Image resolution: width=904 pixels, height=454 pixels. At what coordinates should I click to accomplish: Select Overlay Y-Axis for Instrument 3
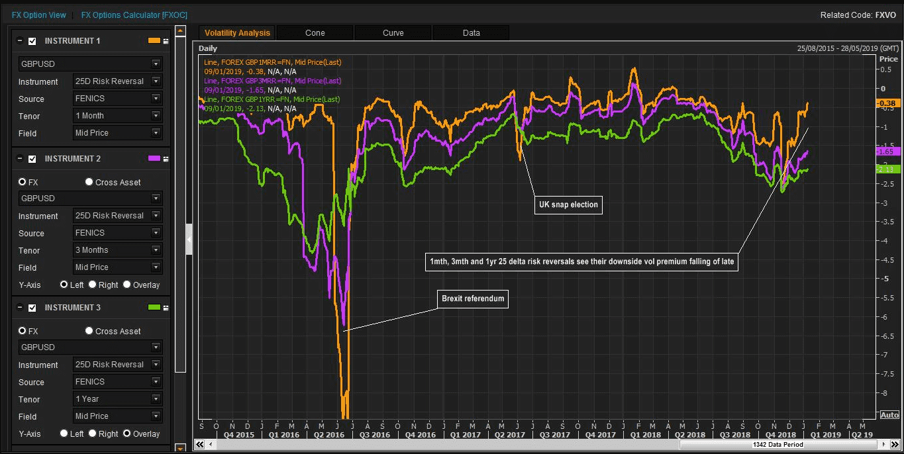click(x=127, y=433)
